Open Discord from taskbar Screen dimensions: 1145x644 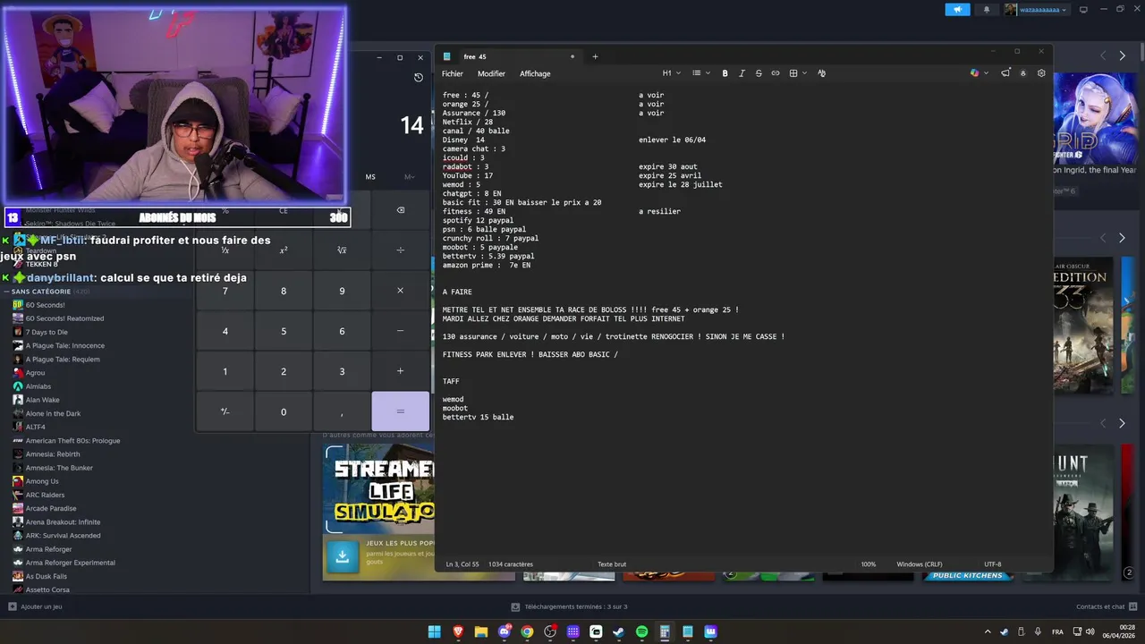[504, 631]
